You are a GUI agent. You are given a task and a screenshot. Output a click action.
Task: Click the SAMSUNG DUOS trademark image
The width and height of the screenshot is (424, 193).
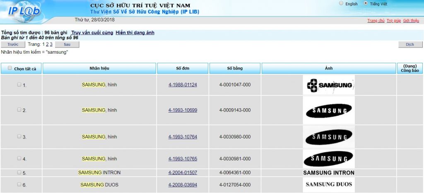(329, 185)
